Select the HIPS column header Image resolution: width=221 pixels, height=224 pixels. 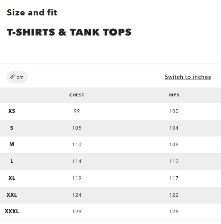point(174,95)
